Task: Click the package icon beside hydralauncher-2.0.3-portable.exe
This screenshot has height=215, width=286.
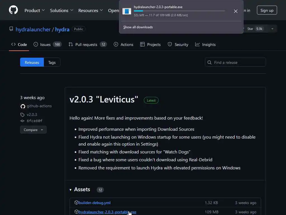Action: coord(77,212)
